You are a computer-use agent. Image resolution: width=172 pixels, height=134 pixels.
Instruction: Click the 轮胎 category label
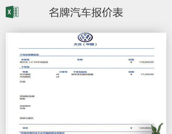click(x=23, y=99)
